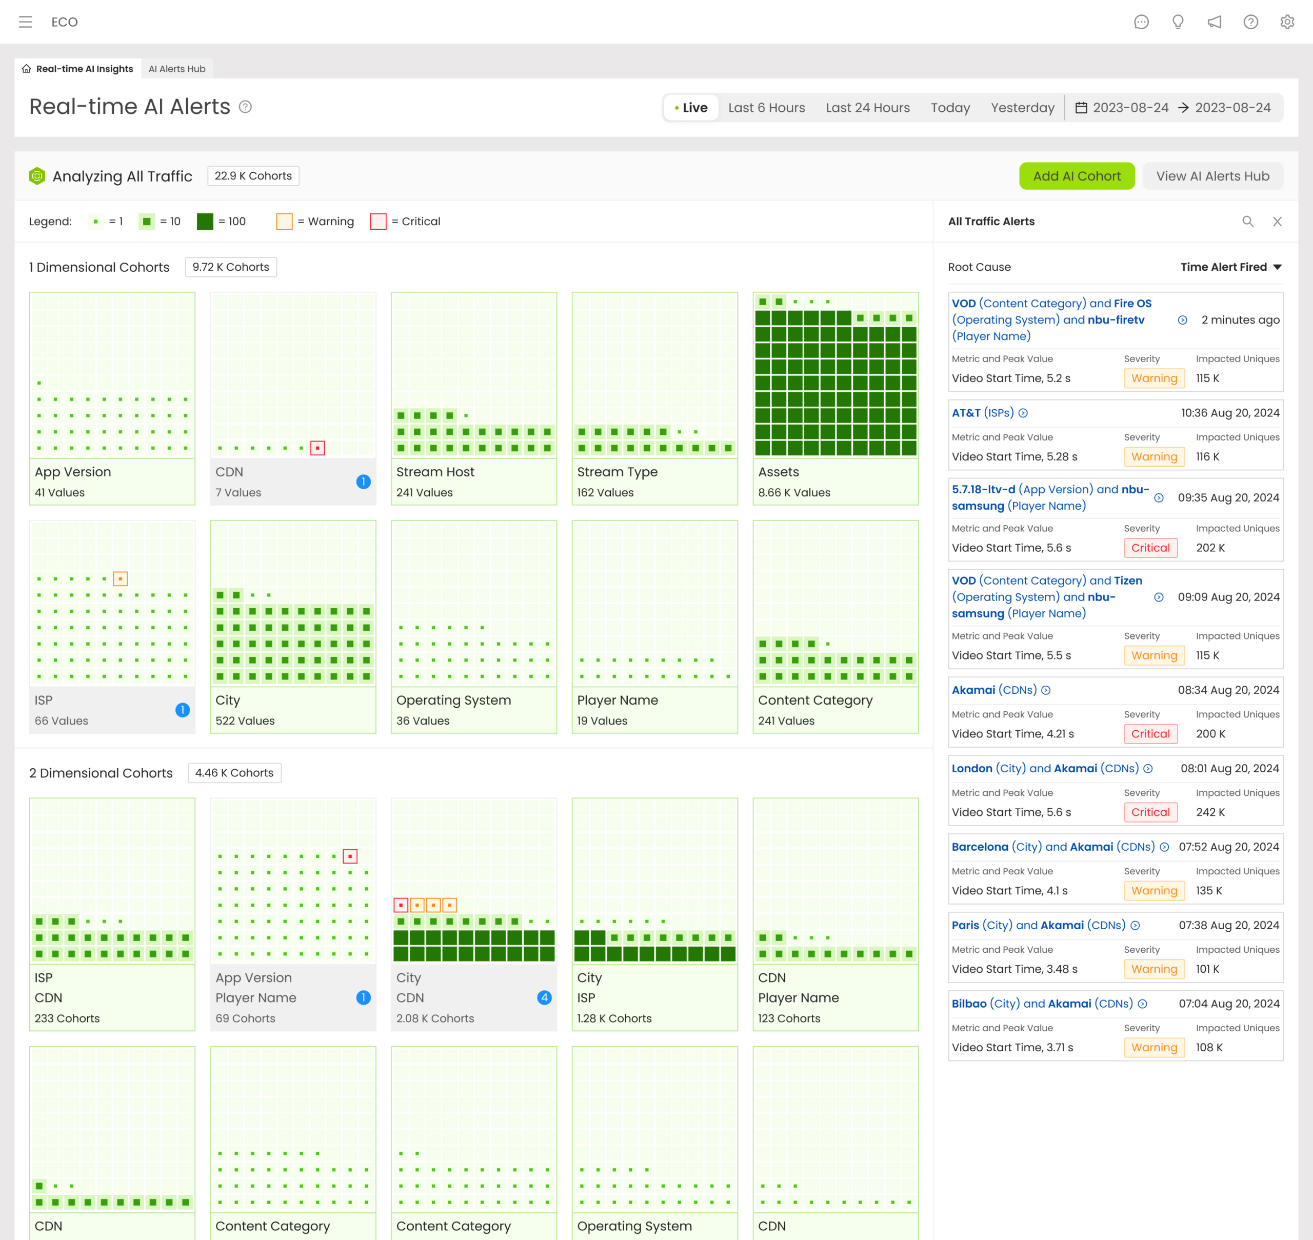Click View AI Alerts Hub button

click(1212, 176)
